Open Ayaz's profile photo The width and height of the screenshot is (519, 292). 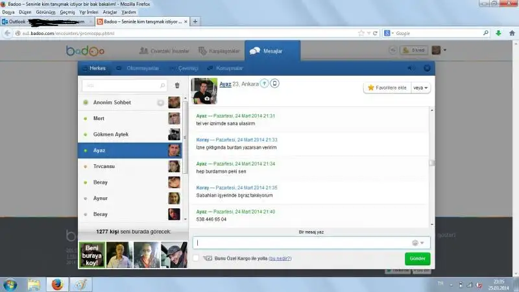[204, 91]
